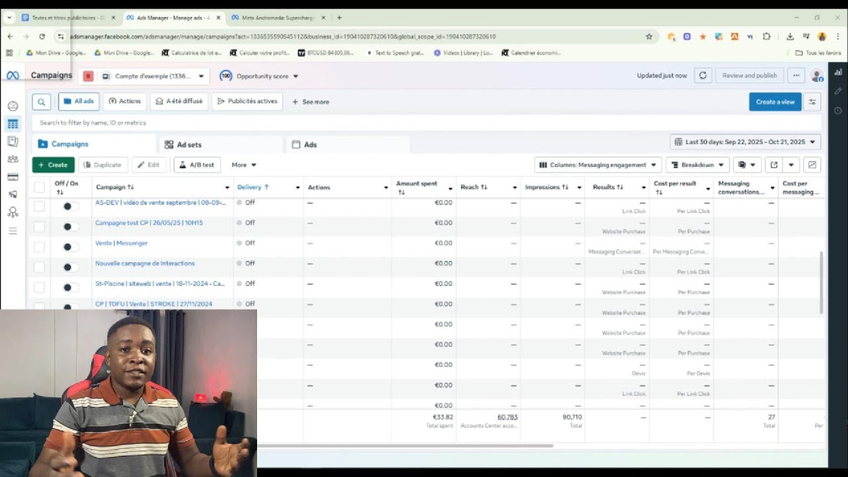Image resolution: width=848 pixels, height=477 pixels.
Task: Tick the checkbox for Vente | Messenger row
Action: [x=39, y=246]
